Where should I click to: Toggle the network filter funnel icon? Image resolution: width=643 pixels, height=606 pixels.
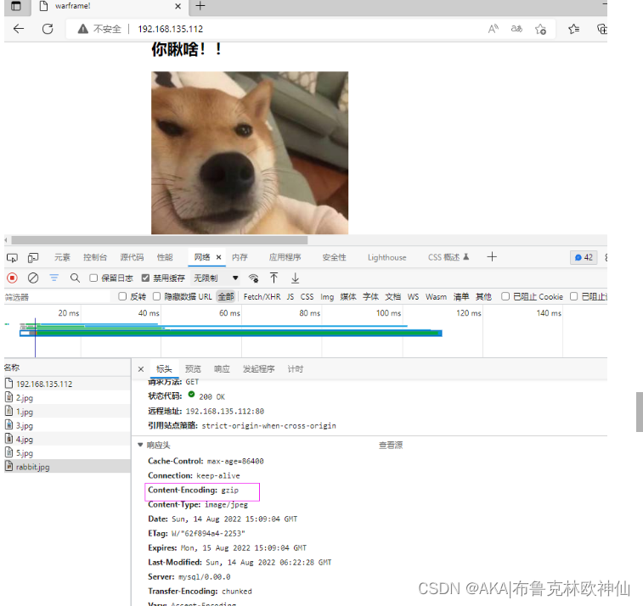pyautogui.click(x=54, y=278)
